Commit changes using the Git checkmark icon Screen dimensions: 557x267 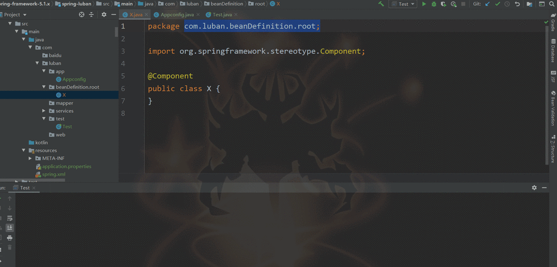pos(498,4)
